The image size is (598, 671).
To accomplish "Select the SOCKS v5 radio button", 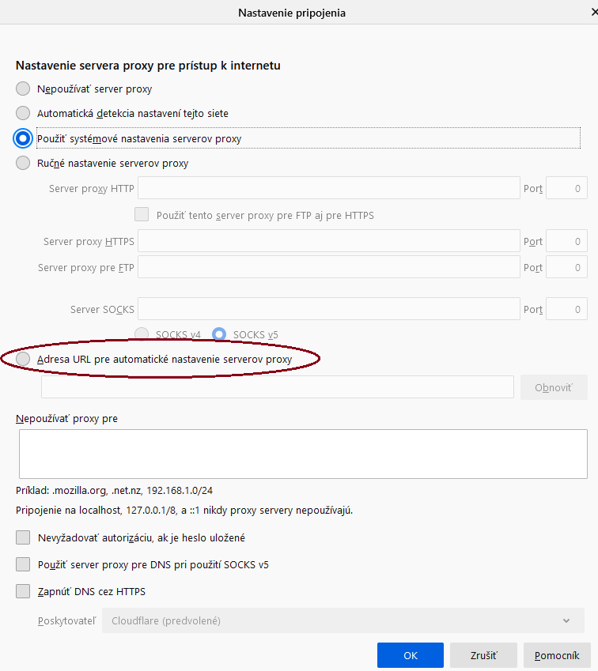I will tap(219, 334).
